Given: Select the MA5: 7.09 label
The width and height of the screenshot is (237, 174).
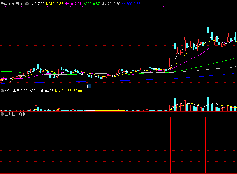Looking at the screenshot, I should (x=37, y=4).
